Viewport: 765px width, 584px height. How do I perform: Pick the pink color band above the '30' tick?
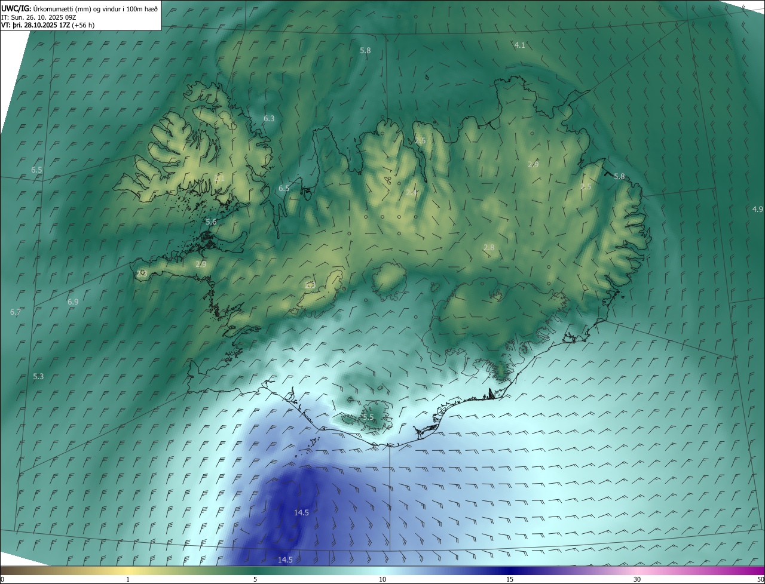(x=637, y=570)
